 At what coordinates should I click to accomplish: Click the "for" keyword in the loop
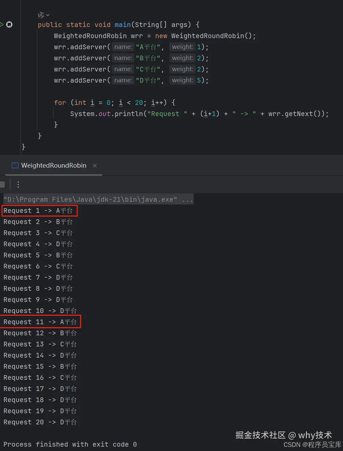60,103
